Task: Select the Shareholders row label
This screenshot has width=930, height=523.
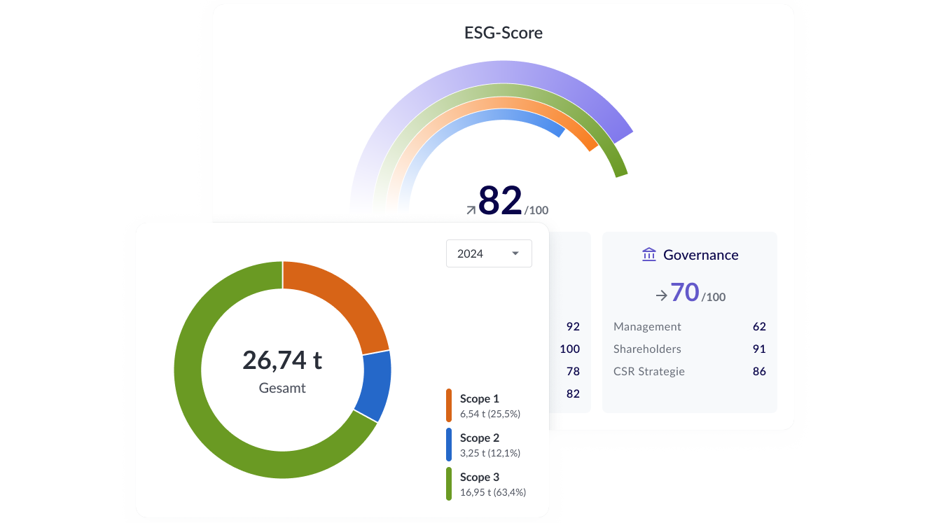Action: tap(647, 349)
